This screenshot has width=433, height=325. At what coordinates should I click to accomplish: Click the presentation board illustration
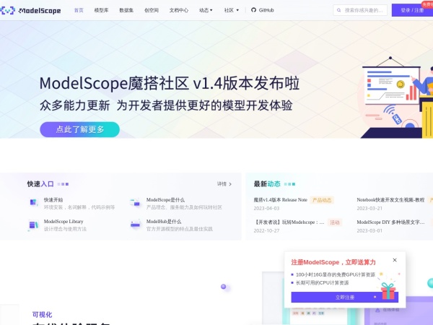tap(391, 82)
